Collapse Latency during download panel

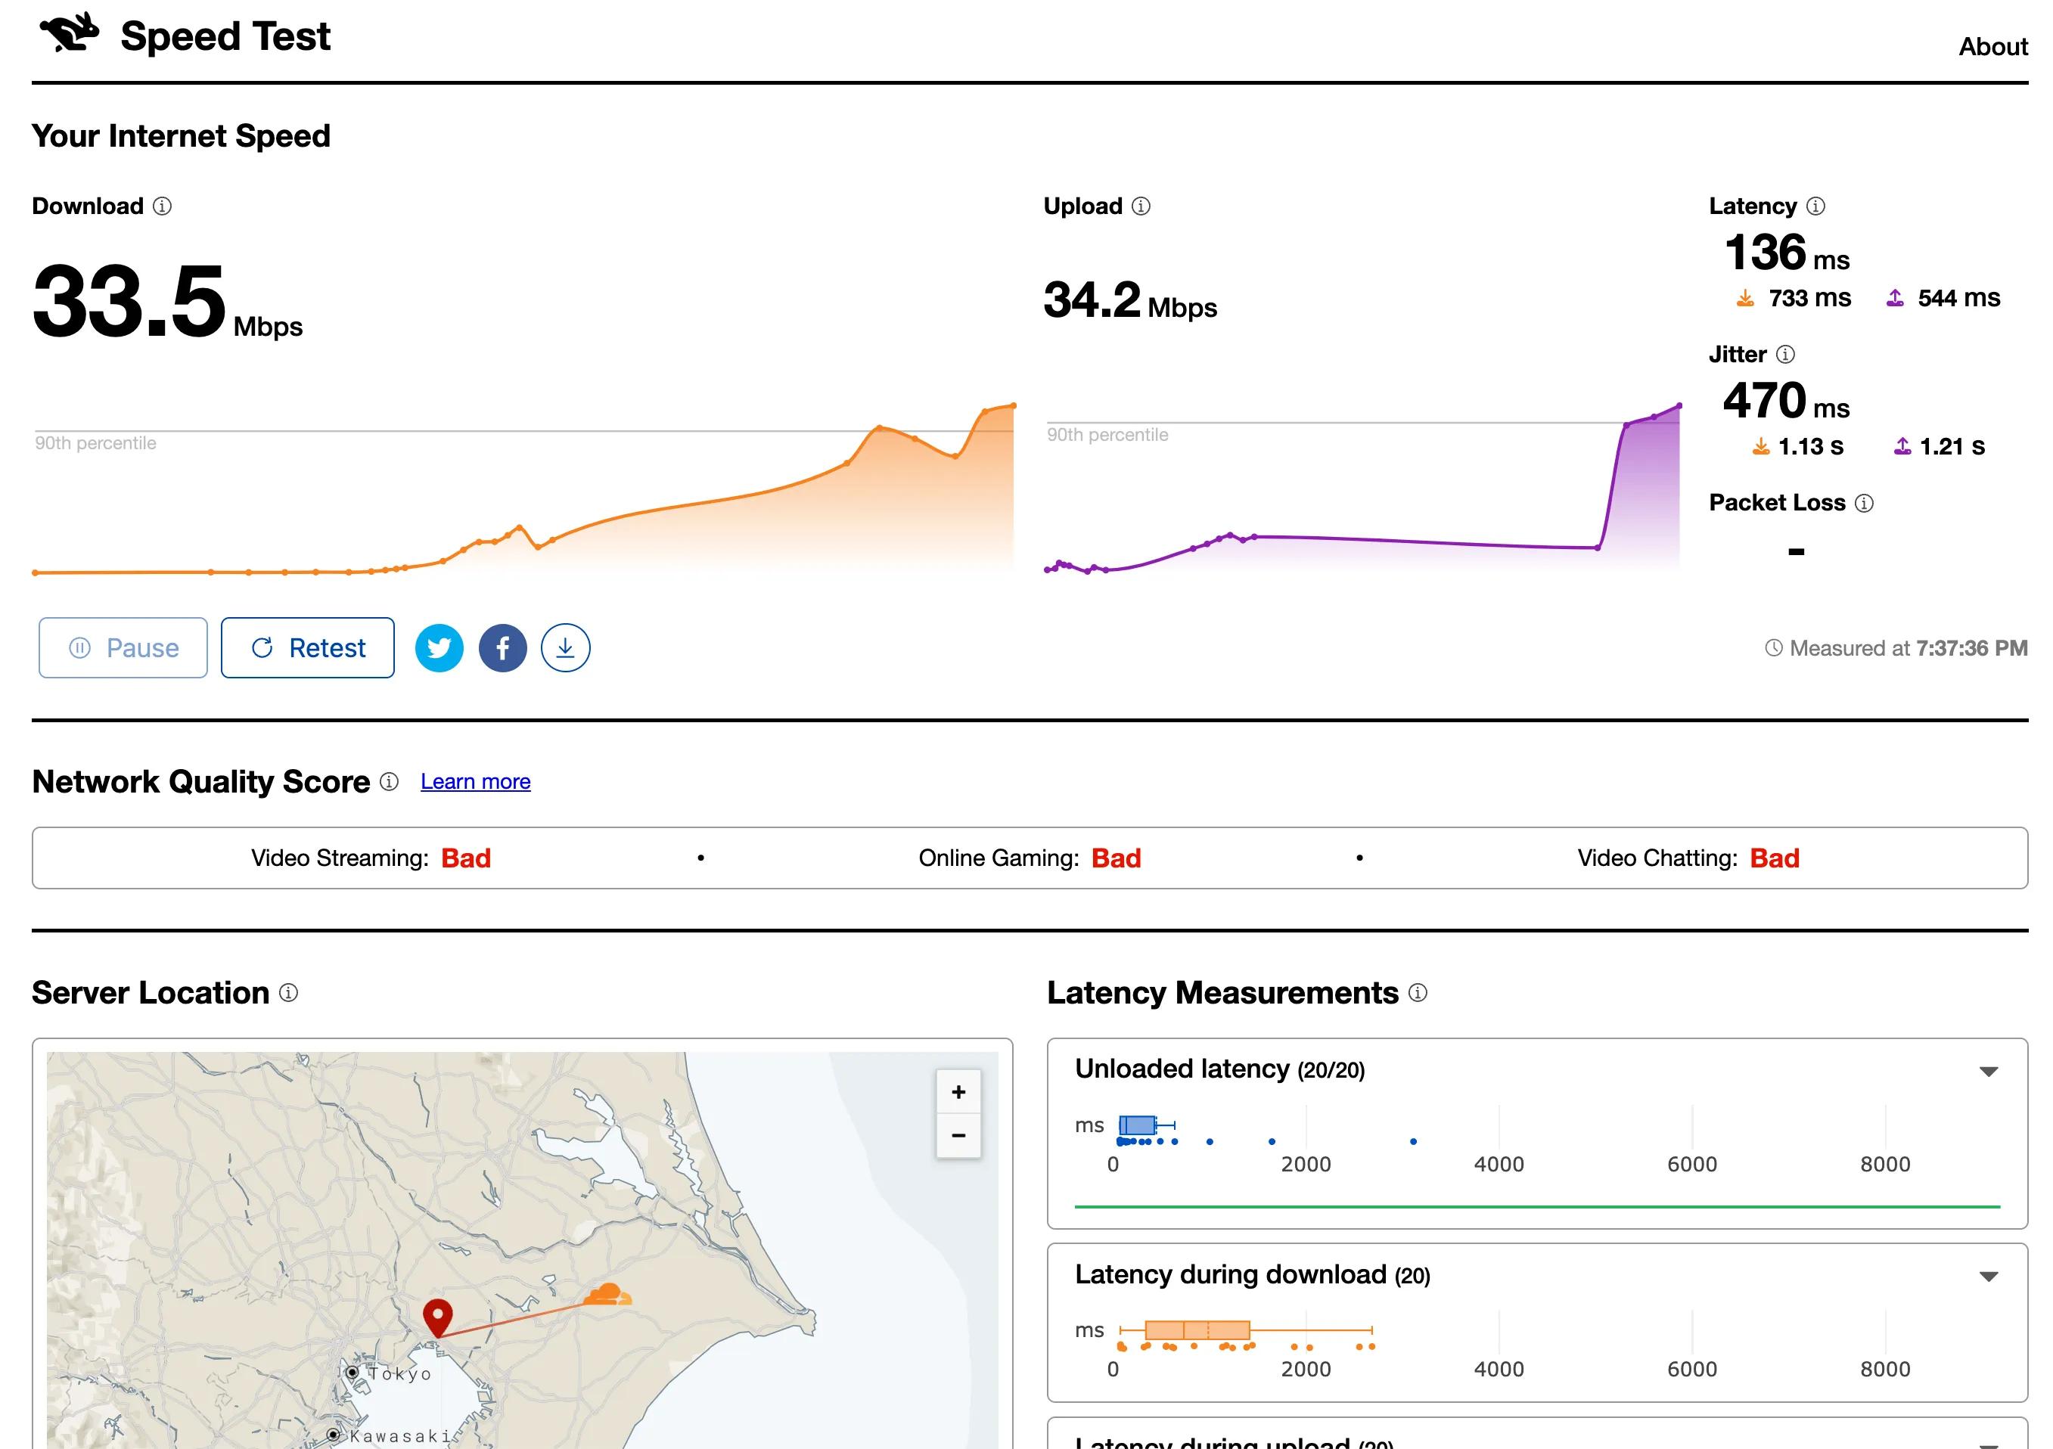pos(1989,1277)
